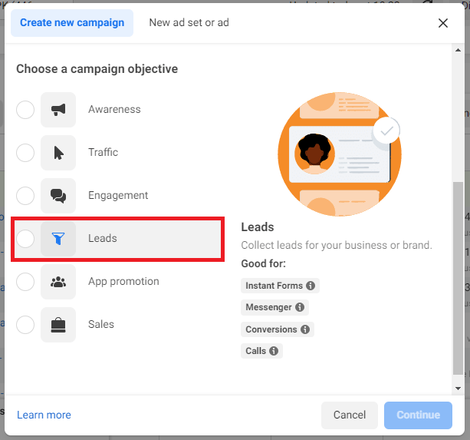Select the Traffic radio button

25,153
